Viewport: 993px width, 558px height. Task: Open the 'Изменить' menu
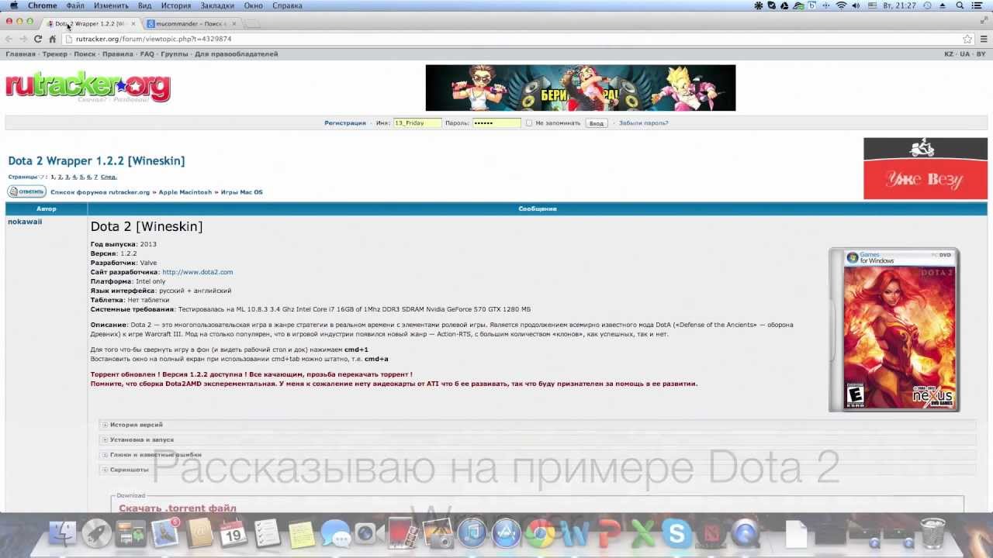(x=111, y=5)
